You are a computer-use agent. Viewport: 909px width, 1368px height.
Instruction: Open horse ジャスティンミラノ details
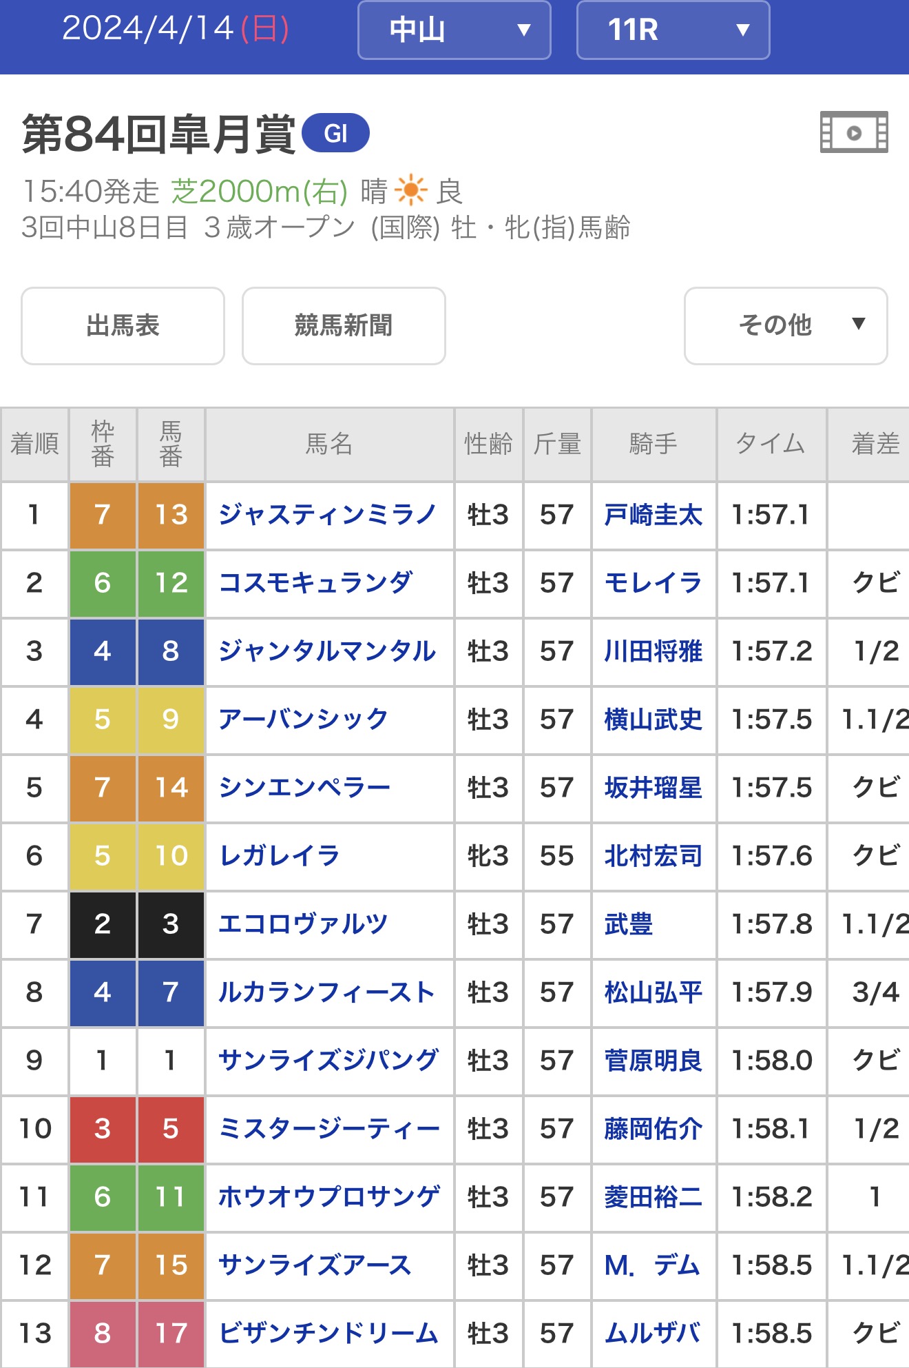(328, 515)
